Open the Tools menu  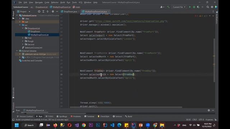pyautogui.click(x=74, y=3)
